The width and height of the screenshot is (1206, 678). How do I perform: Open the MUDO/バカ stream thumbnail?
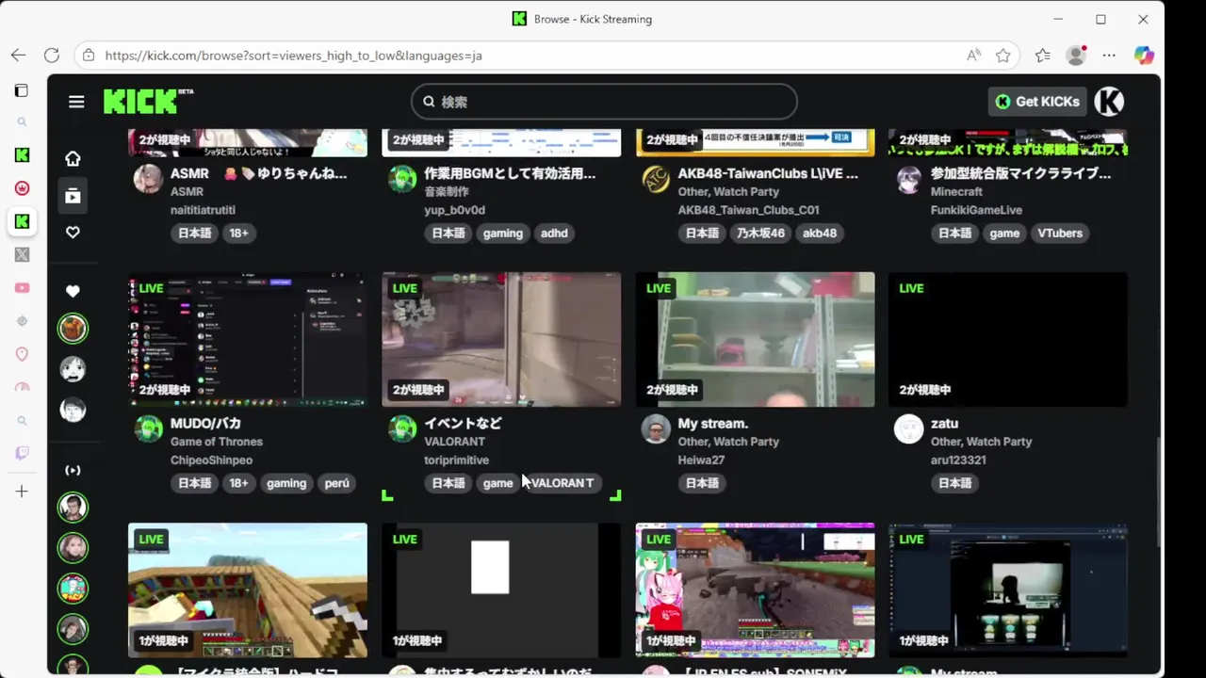pyautogui.click(x=248, y=340)
